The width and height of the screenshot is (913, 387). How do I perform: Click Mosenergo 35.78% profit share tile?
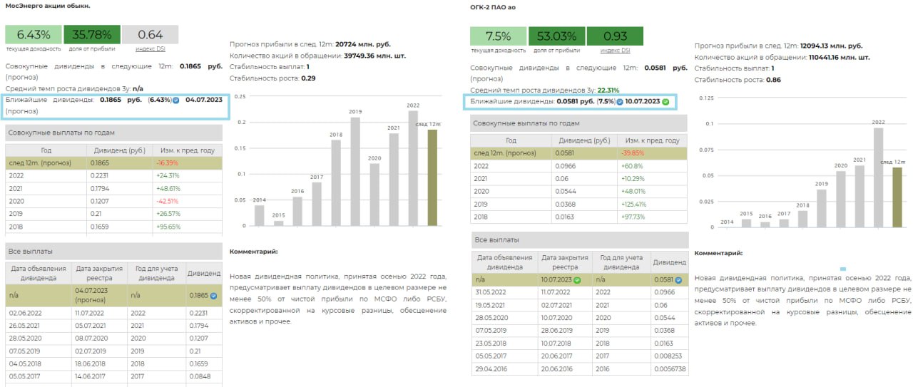click(92, 35)
